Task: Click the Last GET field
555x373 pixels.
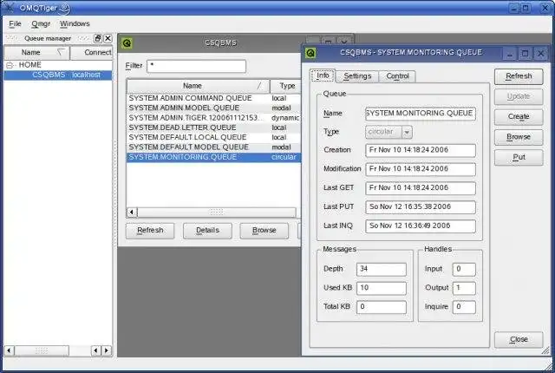Action: click(420, 188)
